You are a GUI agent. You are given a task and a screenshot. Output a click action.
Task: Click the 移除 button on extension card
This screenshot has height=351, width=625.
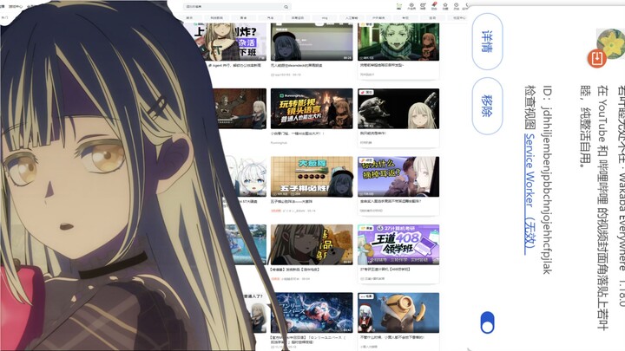pos(487,106)
